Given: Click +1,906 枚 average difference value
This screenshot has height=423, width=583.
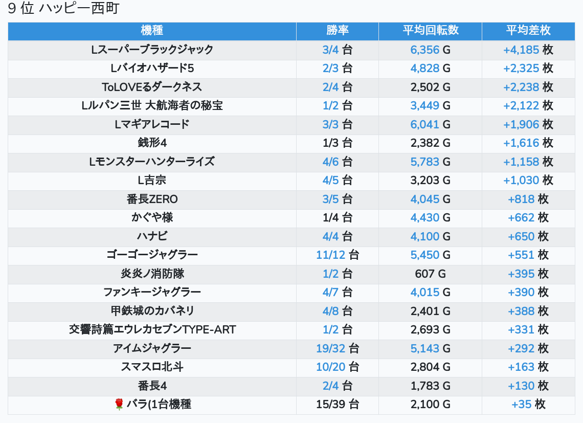Looking at the screenshot, I should [528, 125].
